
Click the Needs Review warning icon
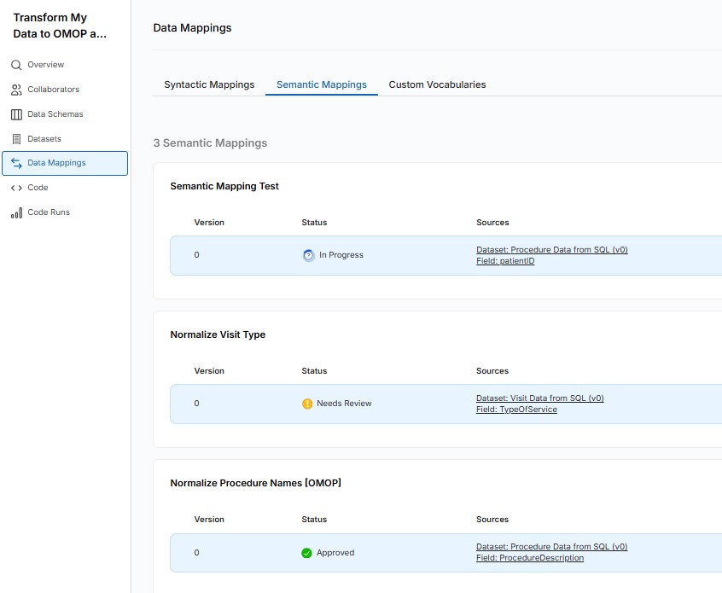[307, 404]
